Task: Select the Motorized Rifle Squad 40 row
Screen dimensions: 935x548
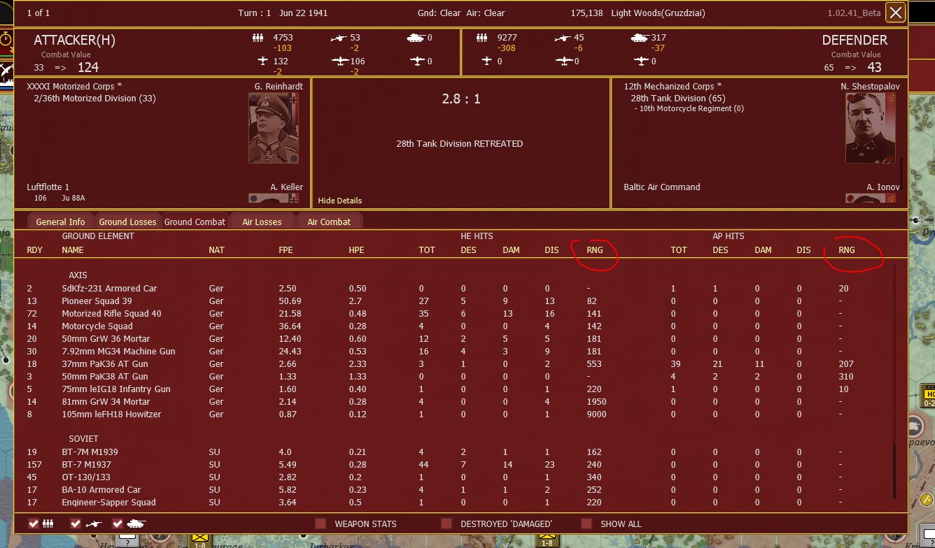Action: coord(454,314)
